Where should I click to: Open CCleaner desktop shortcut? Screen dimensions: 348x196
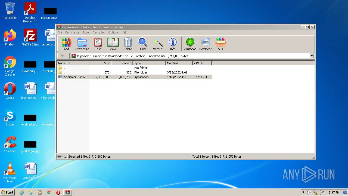coord(10,144)
